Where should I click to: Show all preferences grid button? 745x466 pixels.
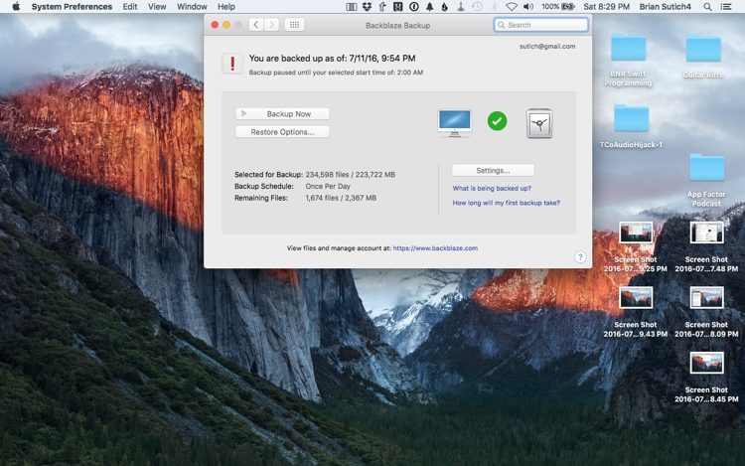click(x=295, y=25)
